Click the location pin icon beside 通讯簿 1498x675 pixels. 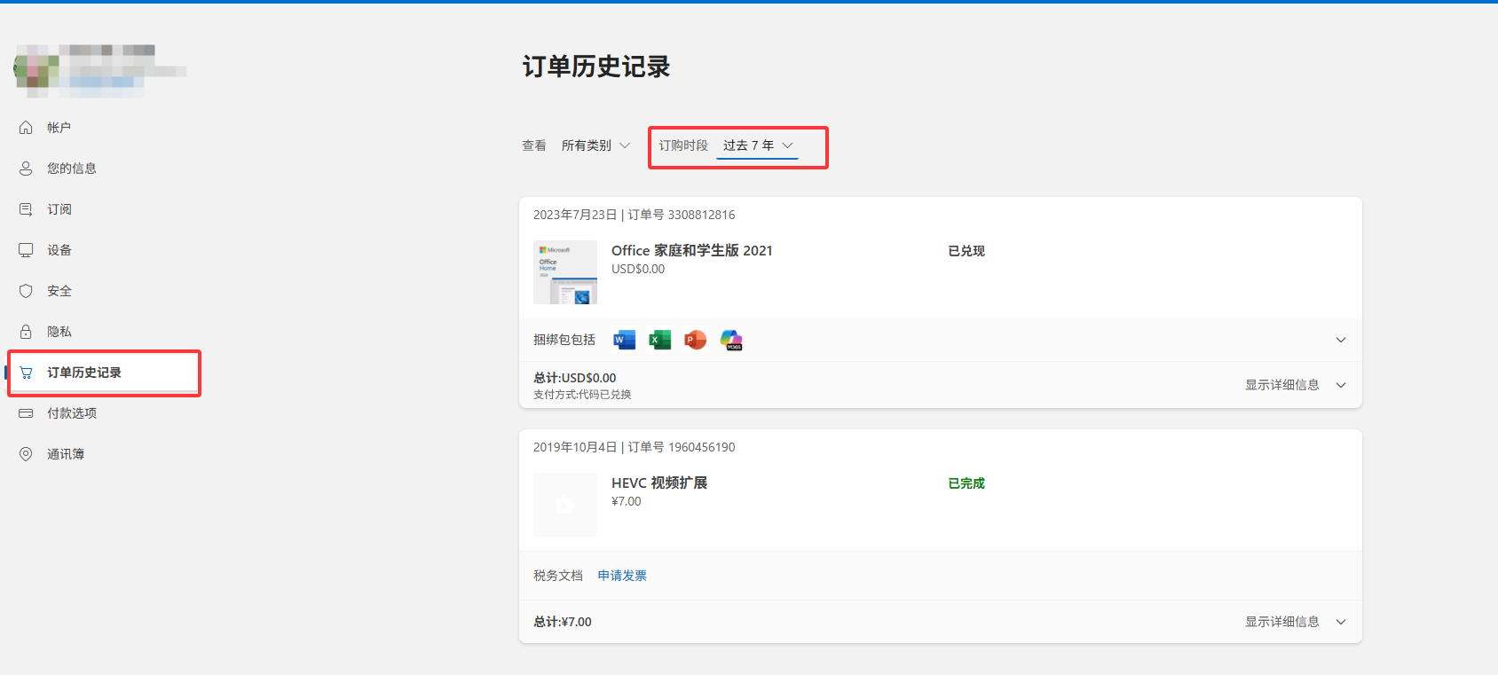click(x=26, y=454)
